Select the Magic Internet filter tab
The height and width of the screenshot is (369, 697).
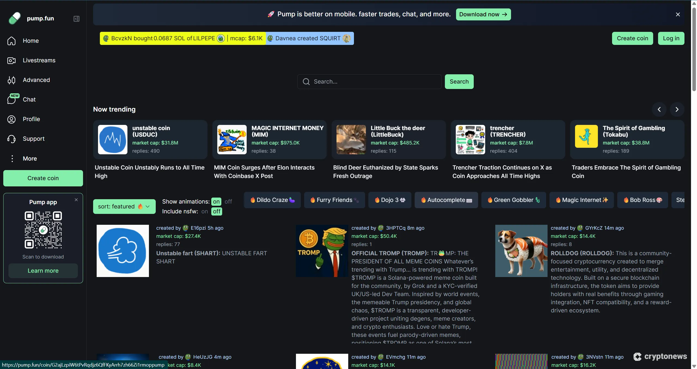point(582,200)
